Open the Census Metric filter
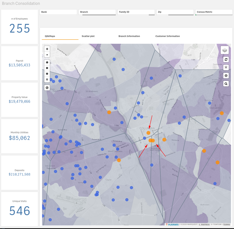 point(213,12)
